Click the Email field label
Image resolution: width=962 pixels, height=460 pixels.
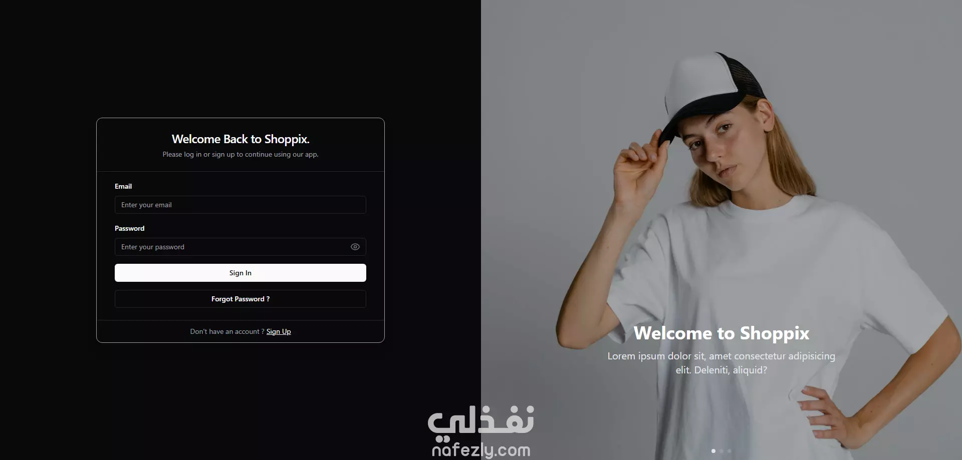pos(123,186)
